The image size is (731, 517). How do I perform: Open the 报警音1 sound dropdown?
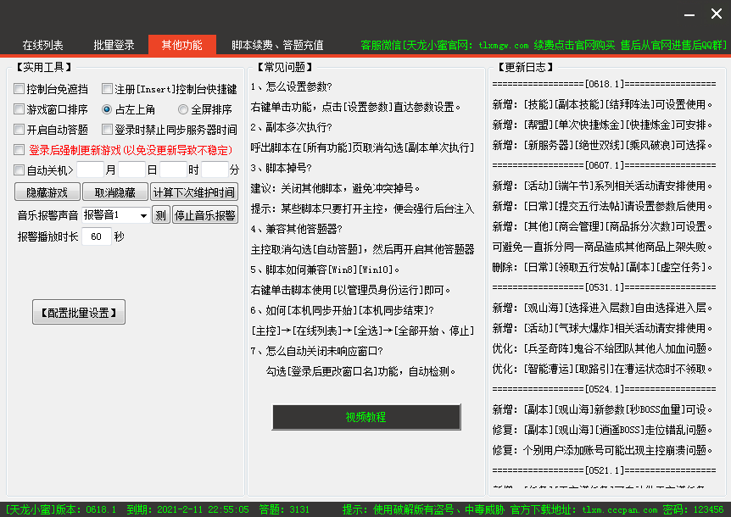coord(115,214)
